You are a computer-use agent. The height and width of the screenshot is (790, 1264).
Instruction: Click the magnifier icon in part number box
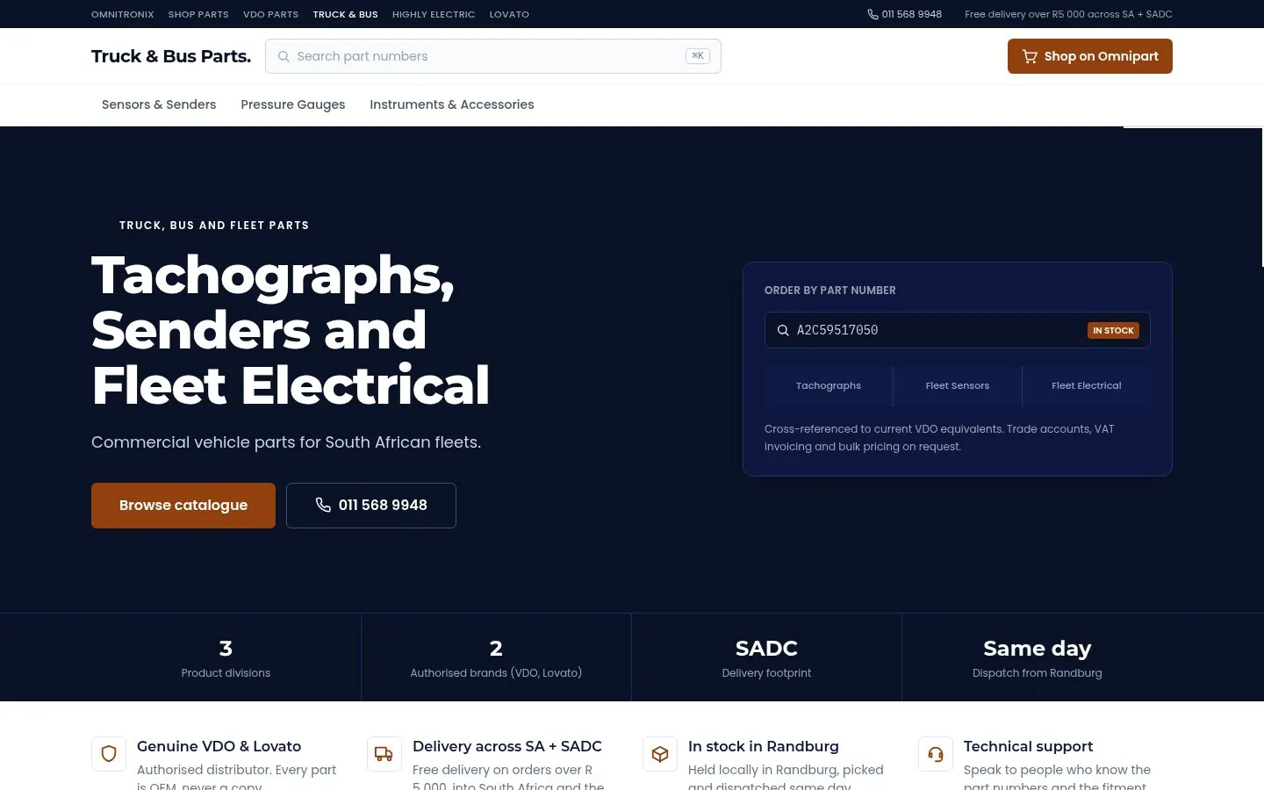point(783,330)
